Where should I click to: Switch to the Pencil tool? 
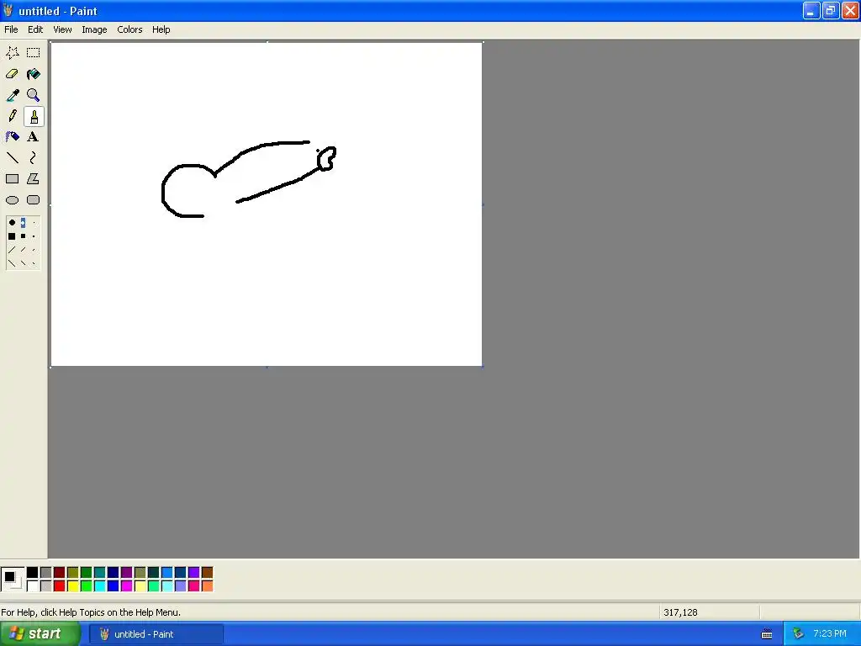(12, 116)
